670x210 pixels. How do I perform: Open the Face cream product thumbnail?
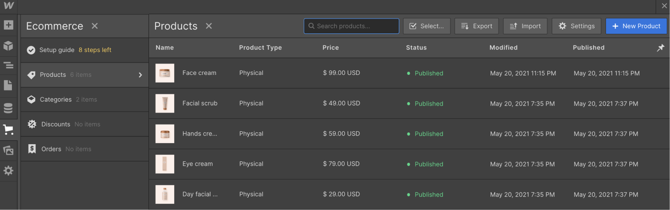(165, 73)
